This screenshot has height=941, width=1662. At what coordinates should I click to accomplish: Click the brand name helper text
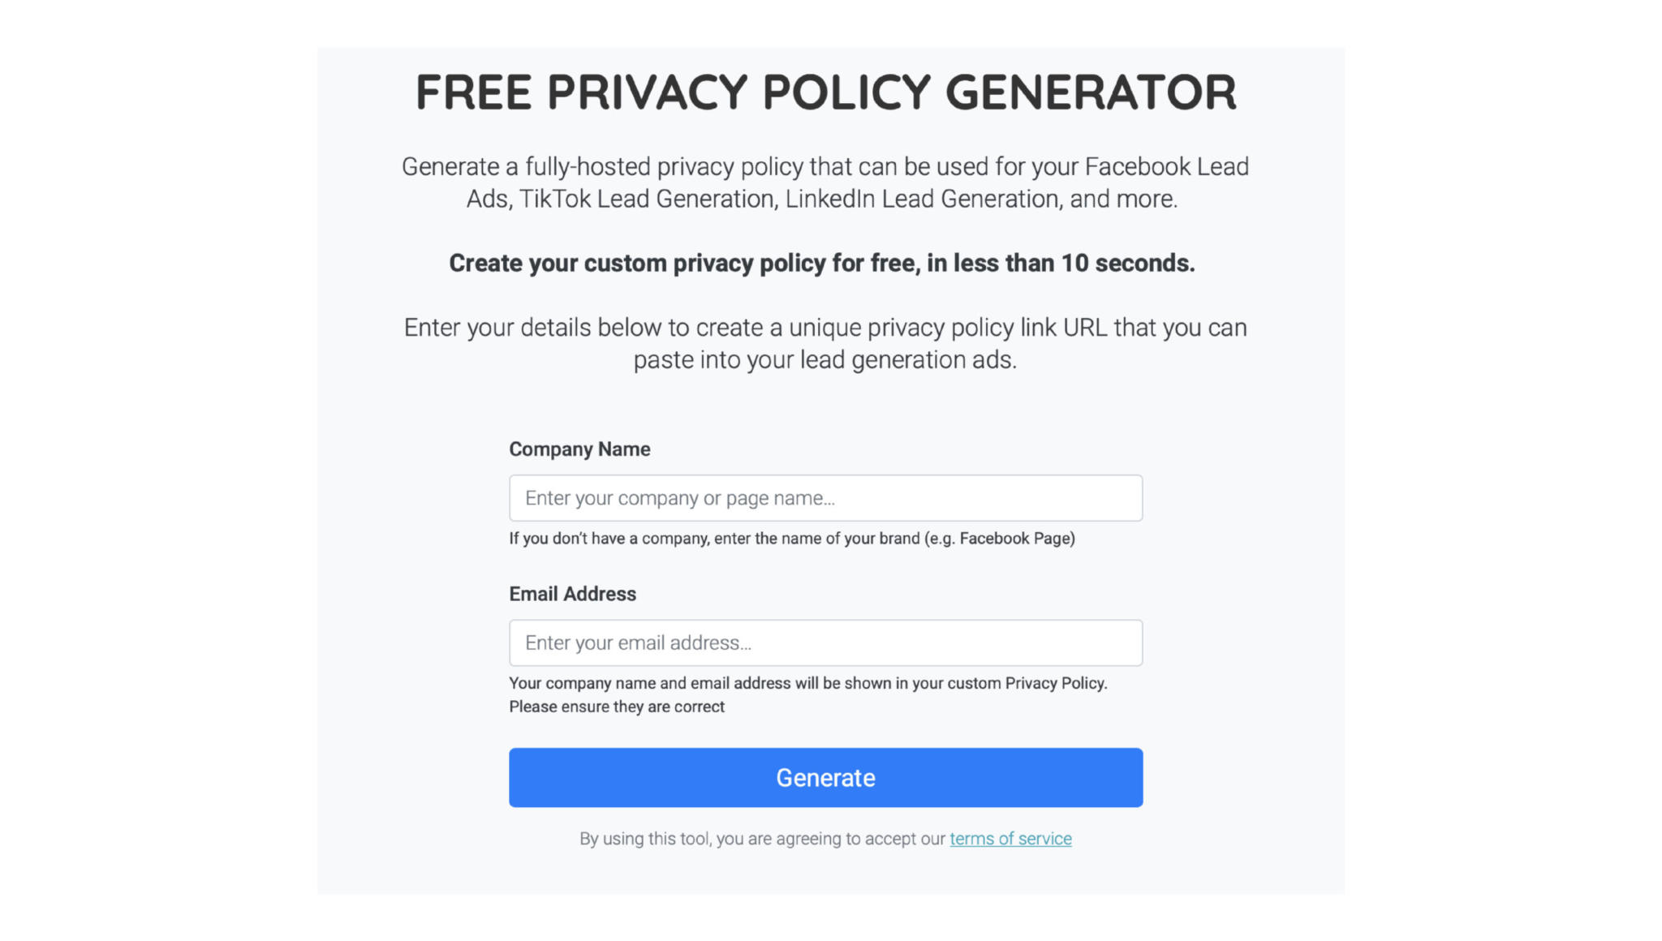tap(792, 538)
